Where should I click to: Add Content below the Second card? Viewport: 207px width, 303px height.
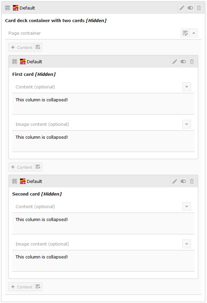(21, 287)
